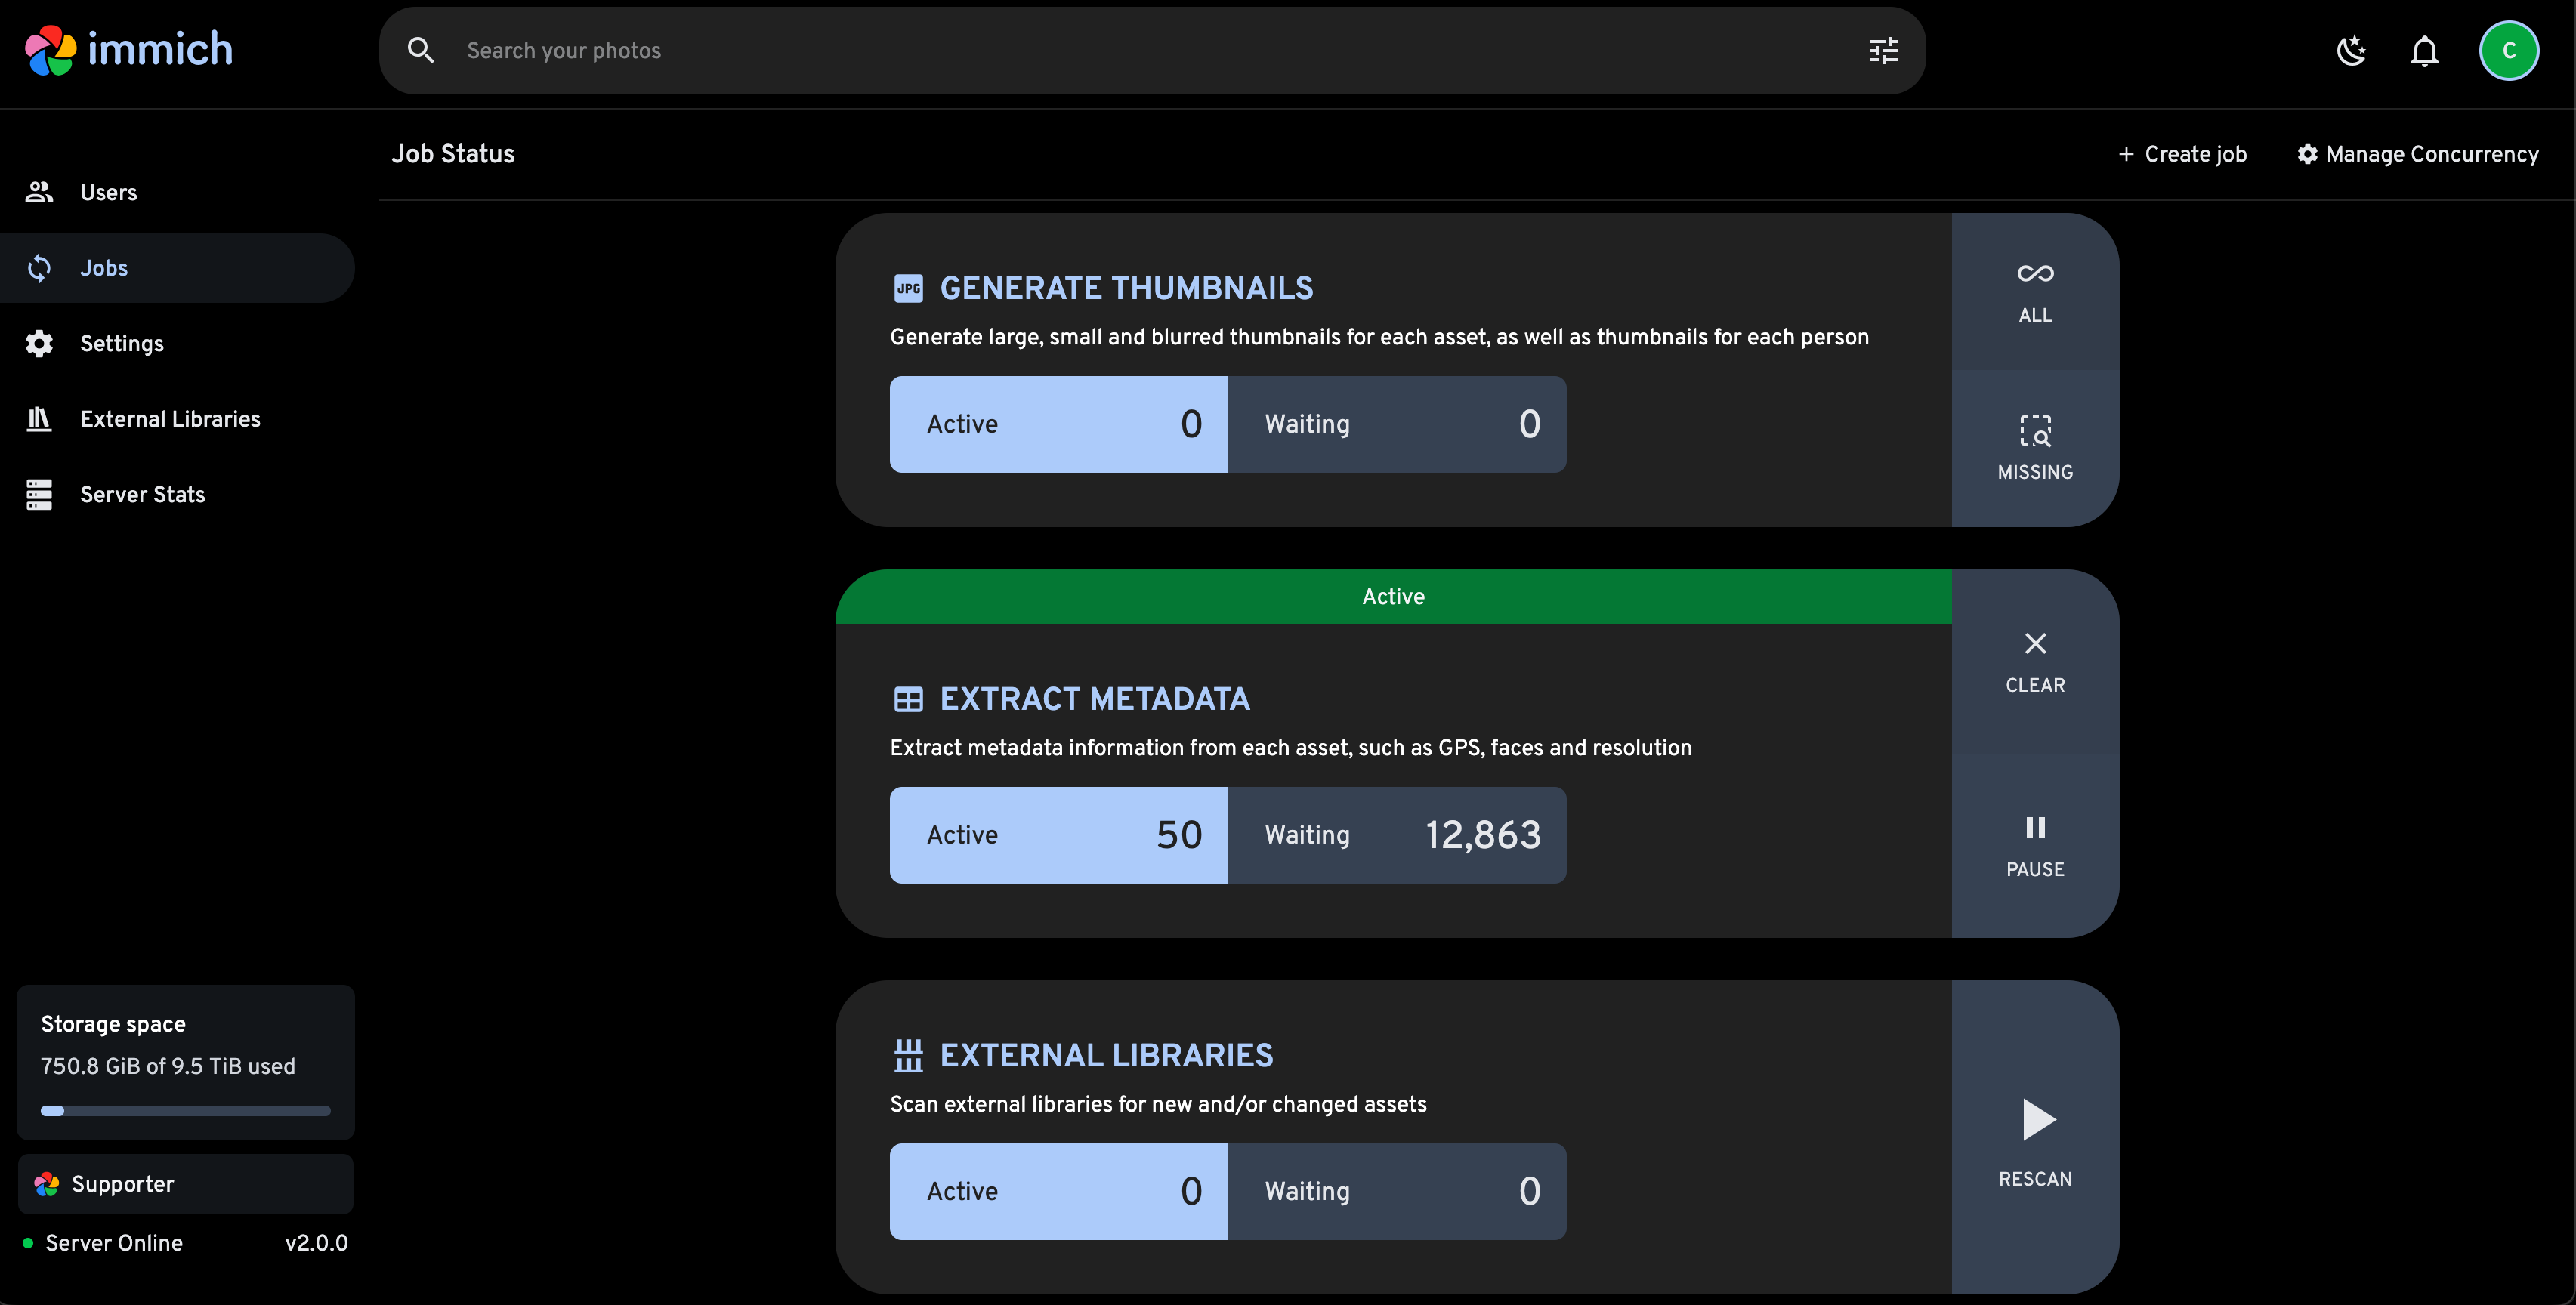This screenshot has width=2576, height=1305.
Task: Go to Settings in the sidebar
Action: [x=121, y=343]
